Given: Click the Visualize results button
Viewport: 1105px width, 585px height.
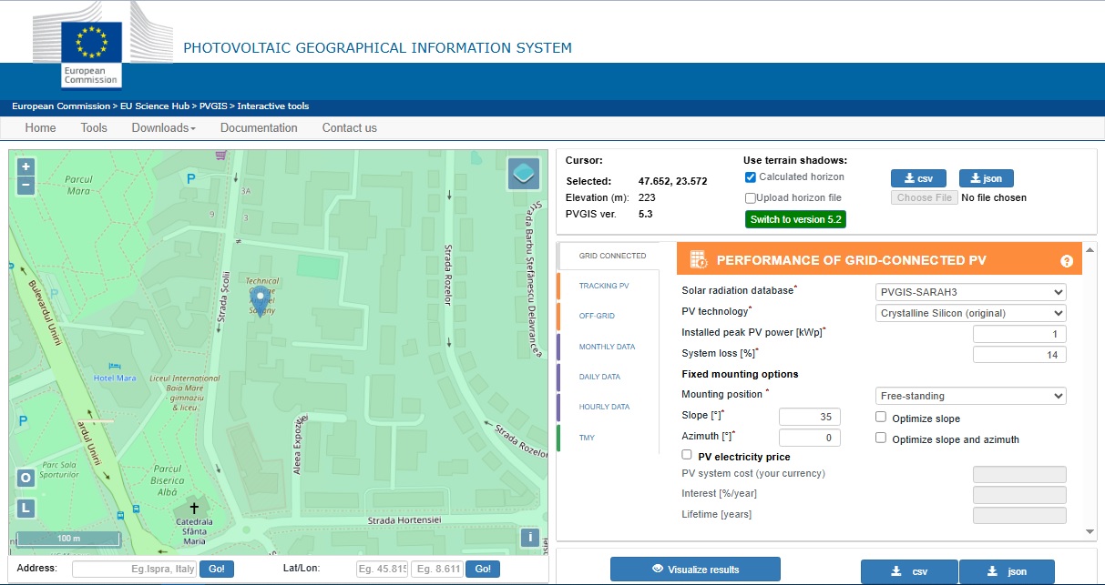Looking at the screenshot, I should [695, 570].
